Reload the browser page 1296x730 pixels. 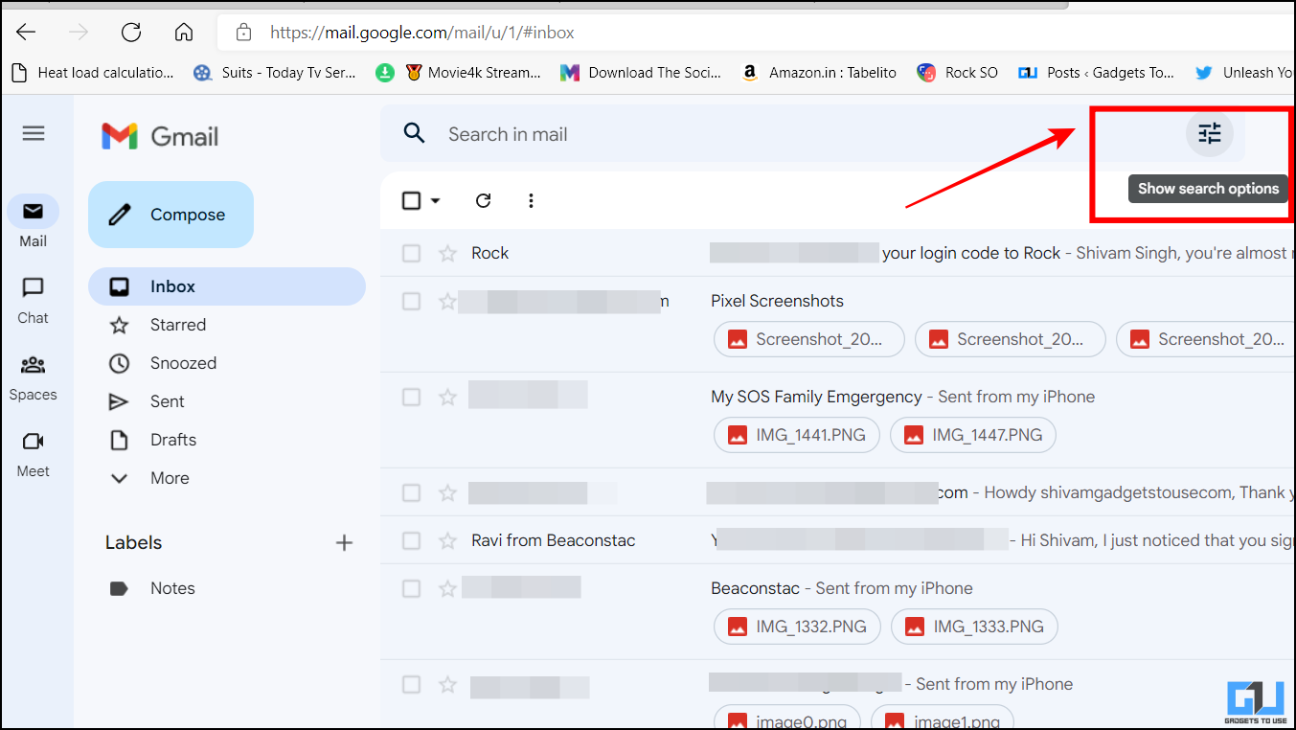(131, 32)
